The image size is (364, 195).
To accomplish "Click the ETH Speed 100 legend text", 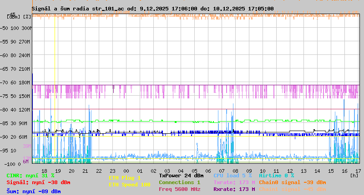I will tap(129, 185).
